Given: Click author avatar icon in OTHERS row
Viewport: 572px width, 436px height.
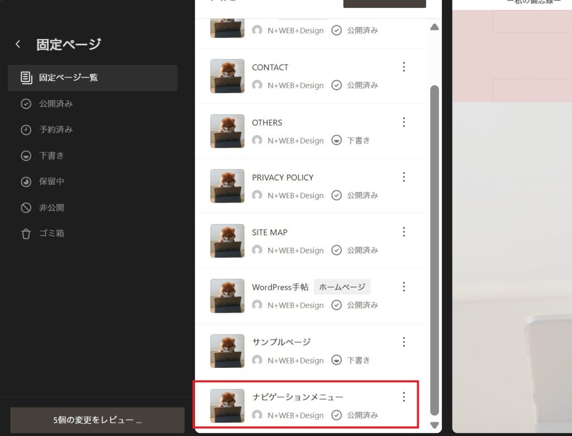Looking at the screenshot, I should (x=257, y=140).
